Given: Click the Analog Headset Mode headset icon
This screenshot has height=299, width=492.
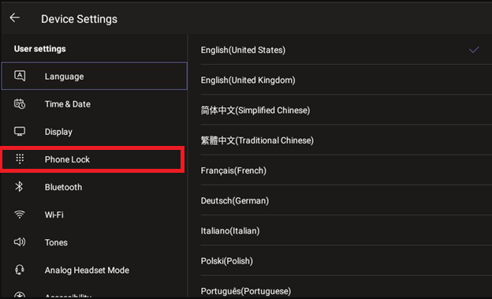Looking at the screenshot, I should tap(20, 270).
